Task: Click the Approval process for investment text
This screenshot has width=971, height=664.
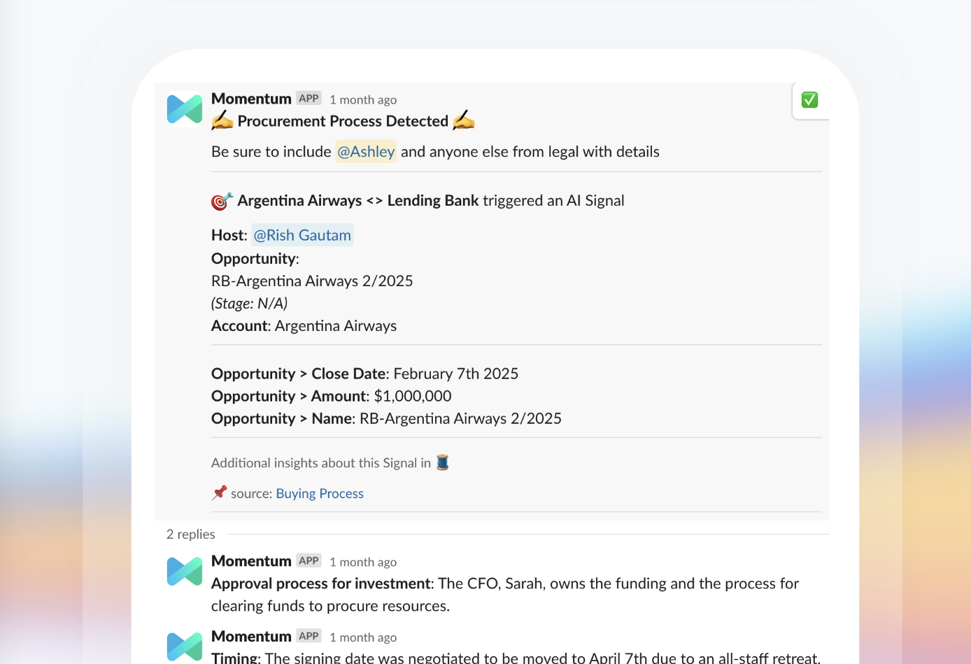Action: click(x=321, y=584)
